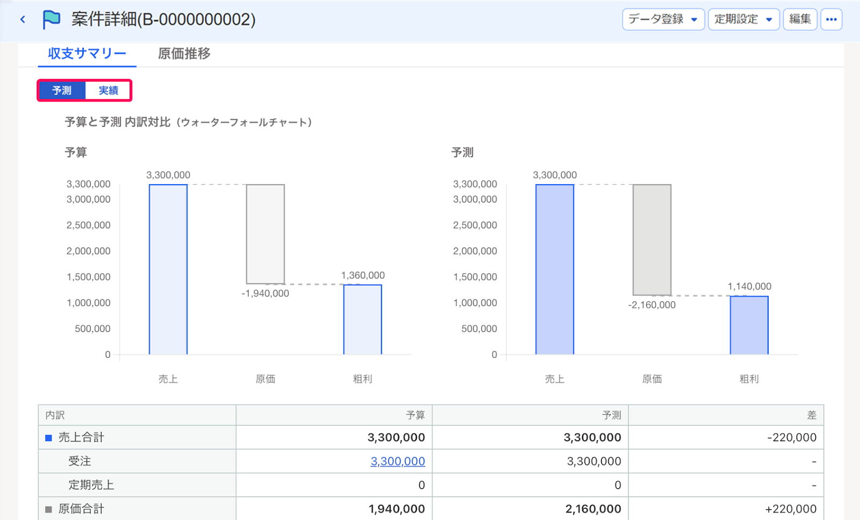Image resolution: width=860 pixels, height=520 pixels.
Task: Click the 原価 bar in 予算 chart
Action: click(x=266, y=234)
